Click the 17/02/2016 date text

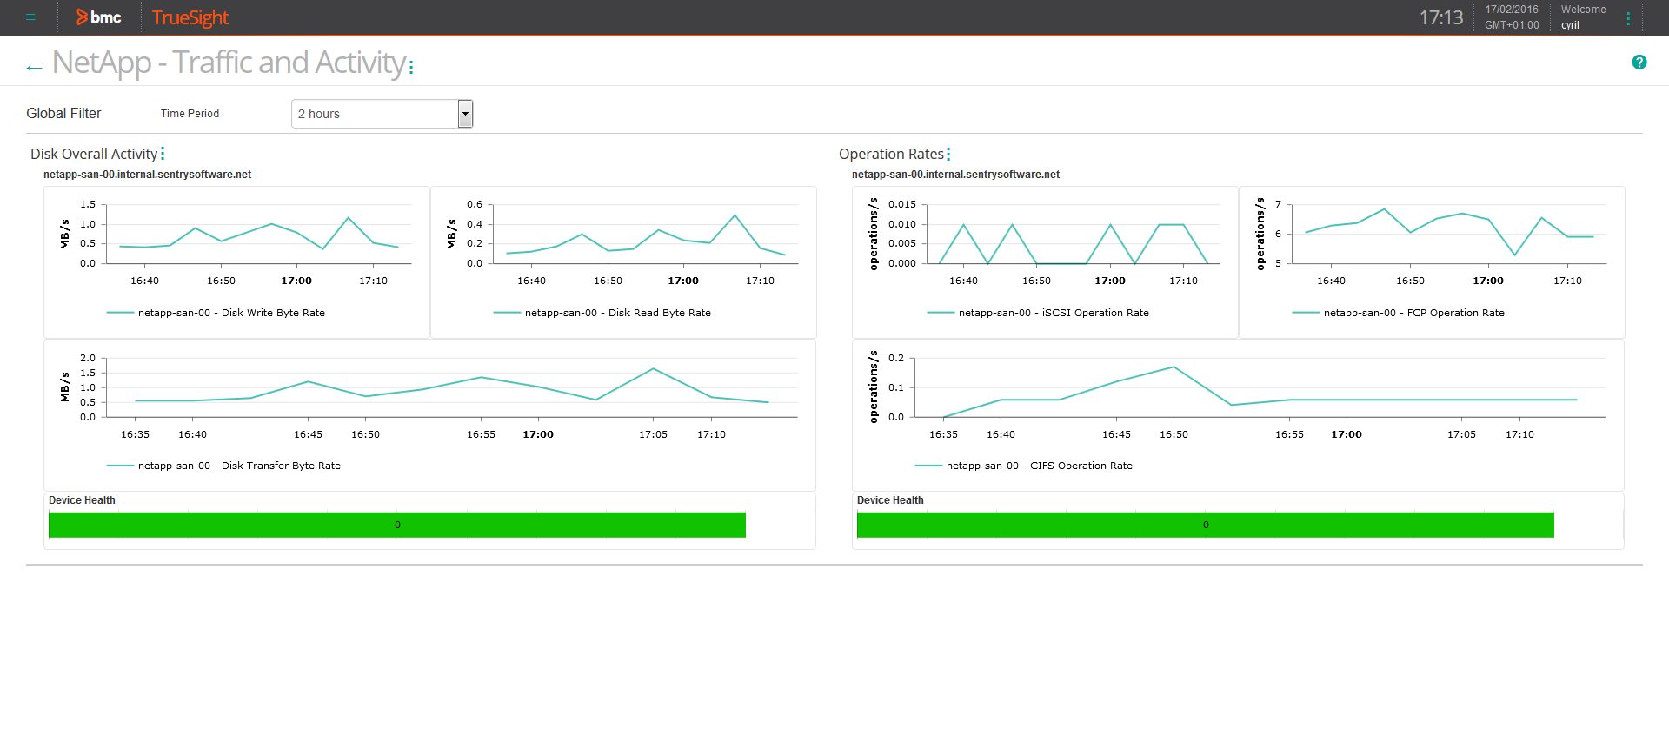1512,10
